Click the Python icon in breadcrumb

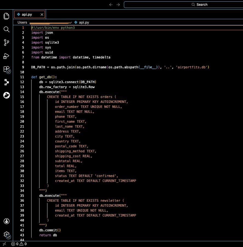click(x=76, y=23)
